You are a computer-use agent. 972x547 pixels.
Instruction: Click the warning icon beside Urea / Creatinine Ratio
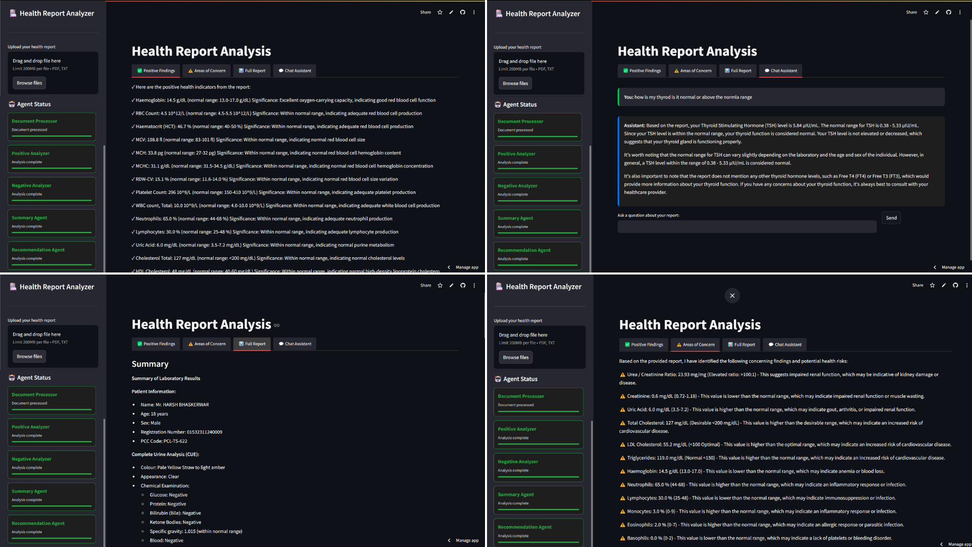(623, 375)
